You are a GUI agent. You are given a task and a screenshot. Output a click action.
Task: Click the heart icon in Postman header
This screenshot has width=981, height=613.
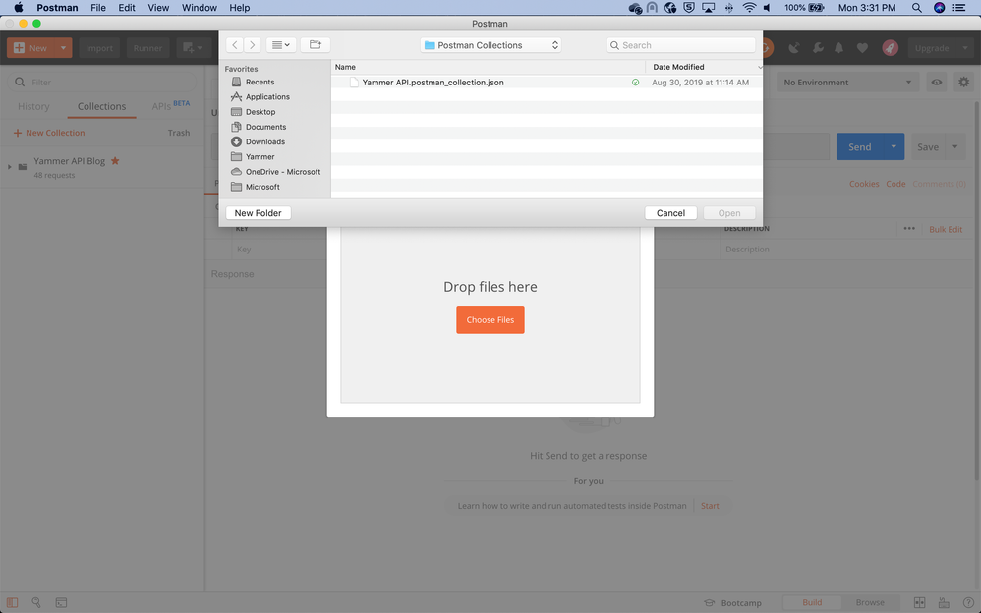862,48
